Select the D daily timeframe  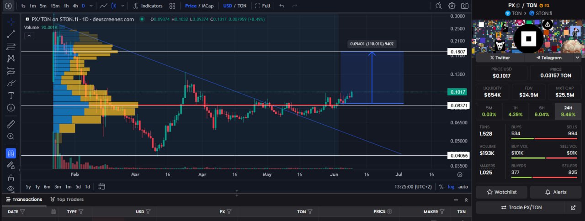tap(83, 6)
